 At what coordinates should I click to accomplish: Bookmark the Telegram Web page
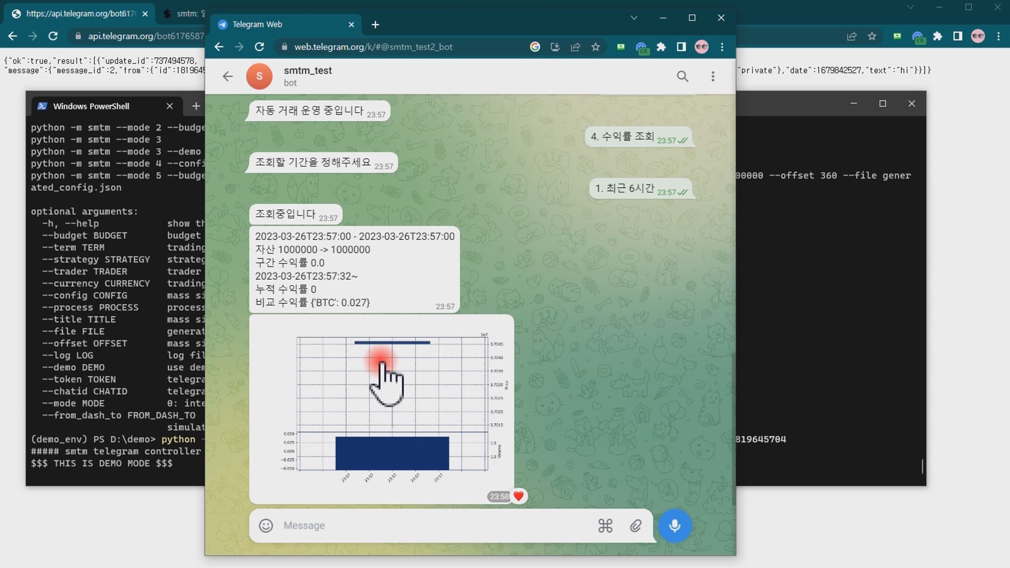[595, 47]
